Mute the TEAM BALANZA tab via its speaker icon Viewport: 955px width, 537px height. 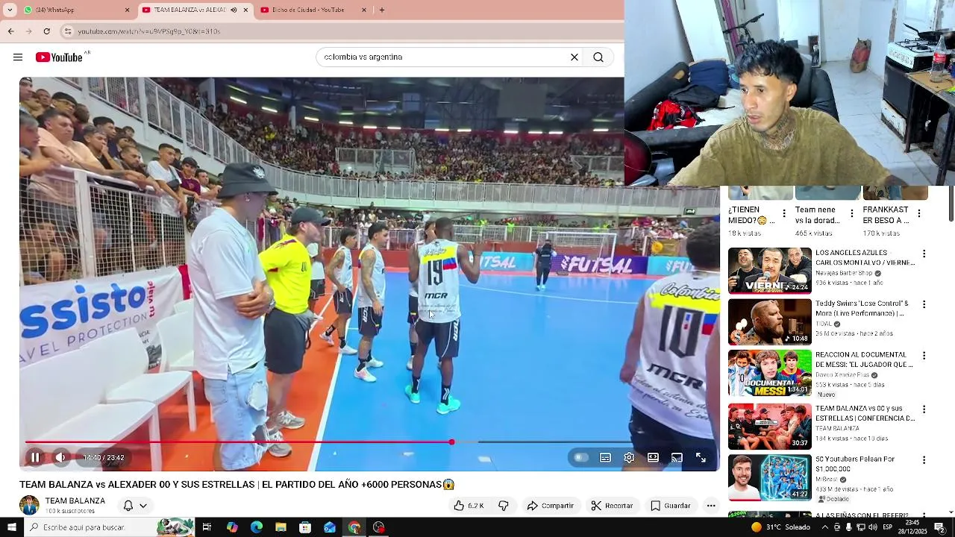pyautogui.click(x=234, y=10)
